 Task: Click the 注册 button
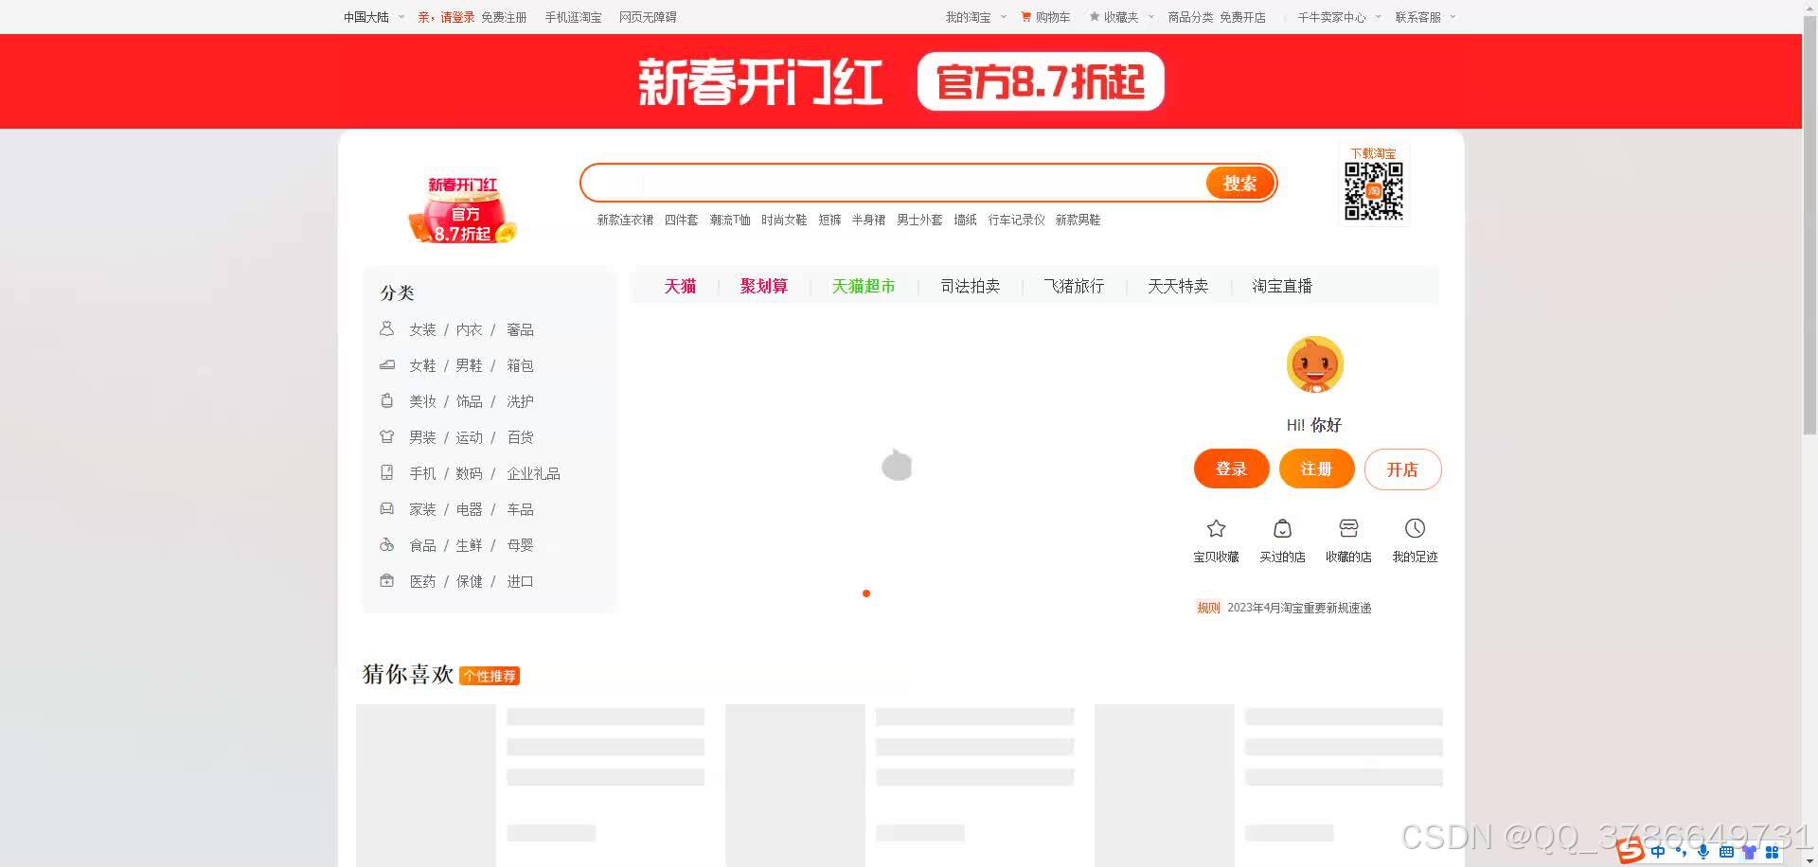point(1316,469)
